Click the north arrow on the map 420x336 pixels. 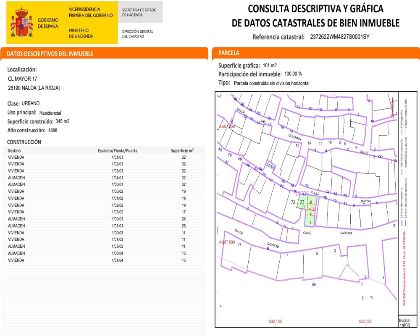pos(393,108)
